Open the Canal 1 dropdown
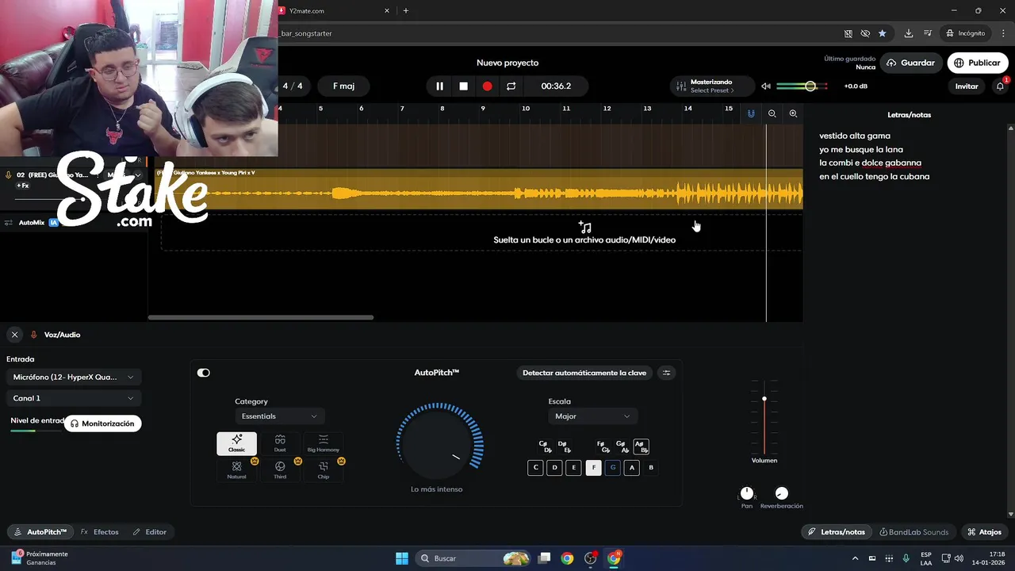 pos(74,398)
